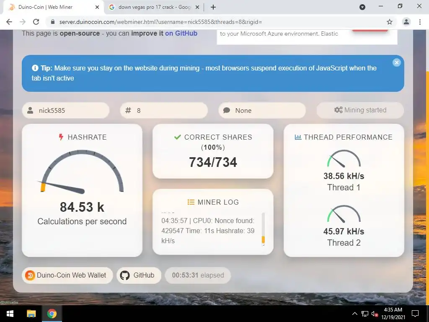The image size is (429, 322).
Task: Click the Chrome tab search dropdown circle
Action: click(x=362, y=7)
